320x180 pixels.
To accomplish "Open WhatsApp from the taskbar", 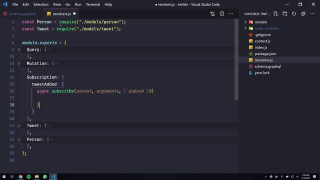I will point(45,176).
